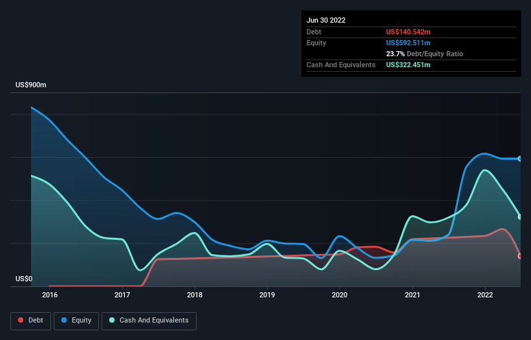Click the Cash And Equivalents tooltip label
The image size is (531, 340).
pos(341,65)
